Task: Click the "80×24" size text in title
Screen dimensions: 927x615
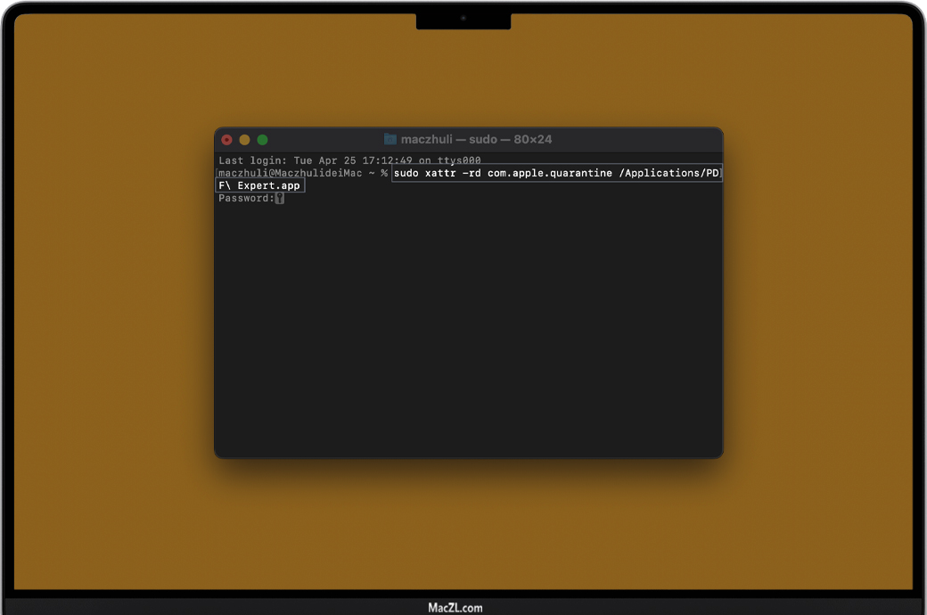Action: (x=533, y=140)
